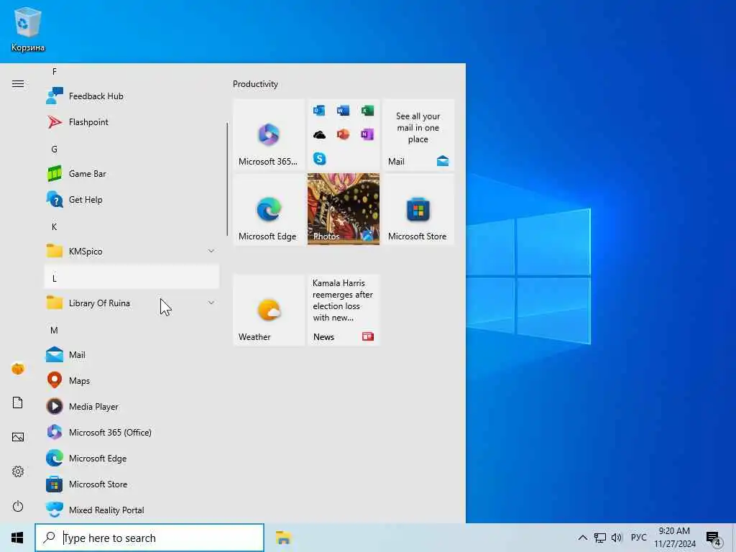Expand the Library Of Ruina folder chevron
The width and height of the screenshot is (736, 552).
click(x=211, y=303)
